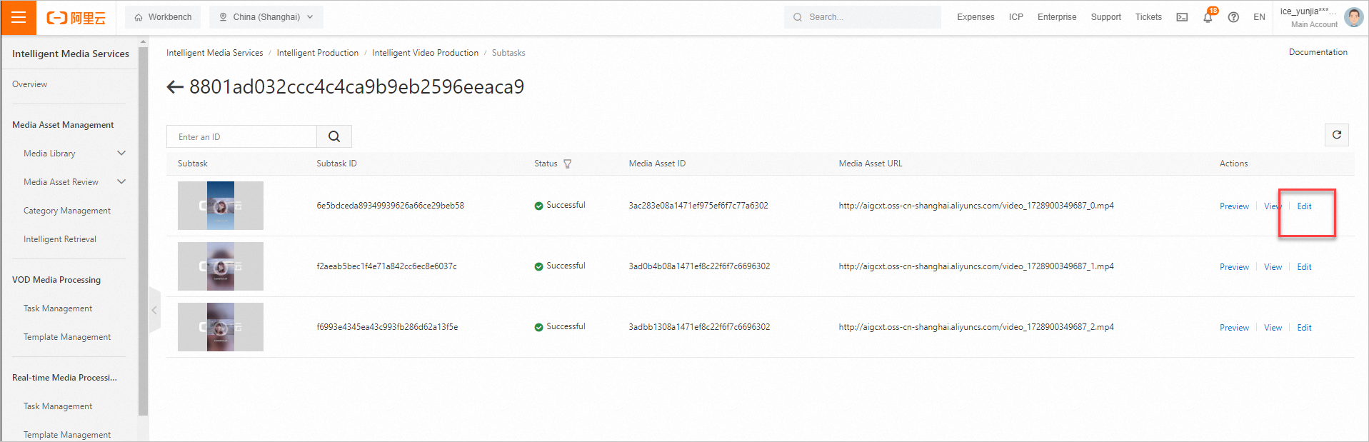The image size is (1369, 442).
Task: Click the help question mark icon
Action: tap(1233, 17)
